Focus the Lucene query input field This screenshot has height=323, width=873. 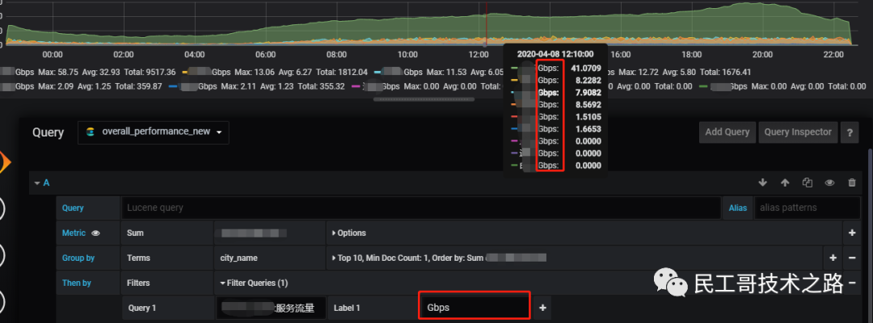(x=421, y=208)
